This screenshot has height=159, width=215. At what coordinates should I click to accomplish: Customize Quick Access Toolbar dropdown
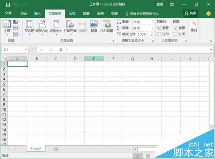[x=34, y=5]
